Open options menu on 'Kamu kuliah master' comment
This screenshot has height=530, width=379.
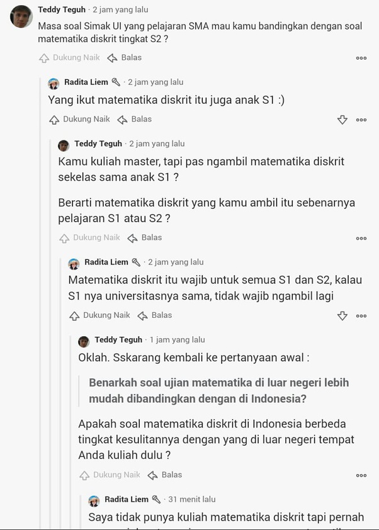coord(361,237)
